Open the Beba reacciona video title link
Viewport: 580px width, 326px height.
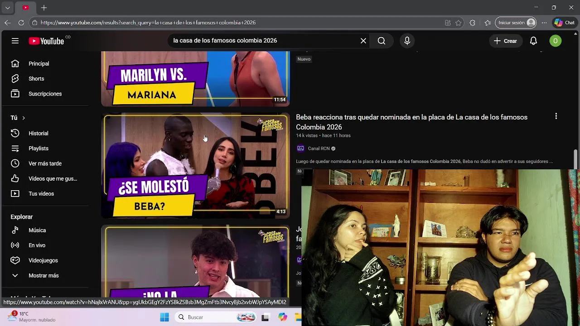click(x=411, y=122)
